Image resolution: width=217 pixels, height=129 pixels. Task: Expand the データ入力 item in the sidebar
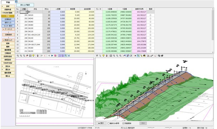(x=4, y=29)
